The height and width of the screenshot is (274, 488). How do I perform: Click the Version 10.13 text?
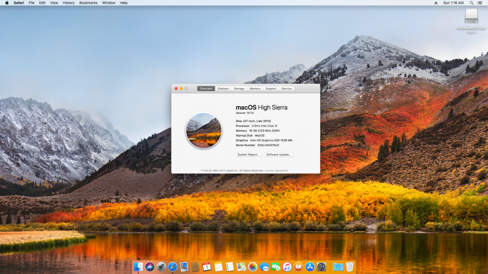coord(244,113)
